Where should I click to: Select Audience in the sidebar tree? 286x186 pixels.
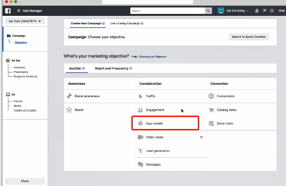[x=19, y=67]
